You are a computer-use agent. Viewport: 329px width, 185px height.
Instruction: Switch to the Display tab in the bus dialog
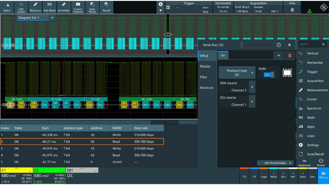(x=207, y=66)
